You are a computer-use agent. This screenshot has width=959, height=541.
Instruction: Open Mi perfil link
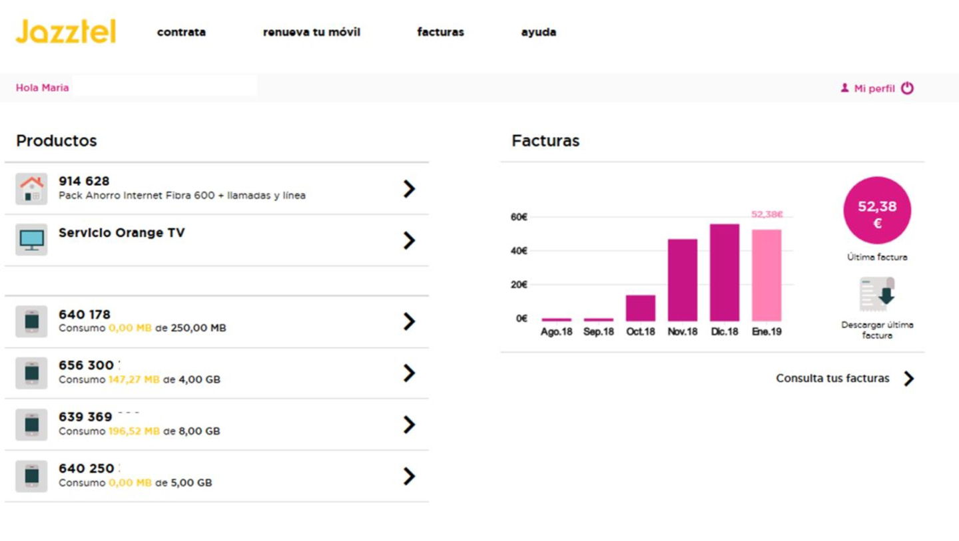pyautogui.click(x=874, y=89)
